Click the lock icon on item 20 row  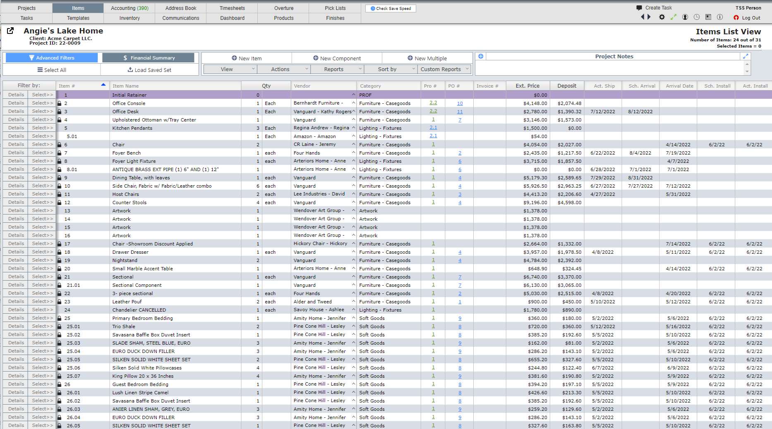click(x=59, y=269)
